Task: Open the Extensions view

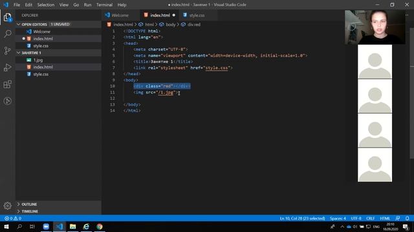Action: pos(7,84)
